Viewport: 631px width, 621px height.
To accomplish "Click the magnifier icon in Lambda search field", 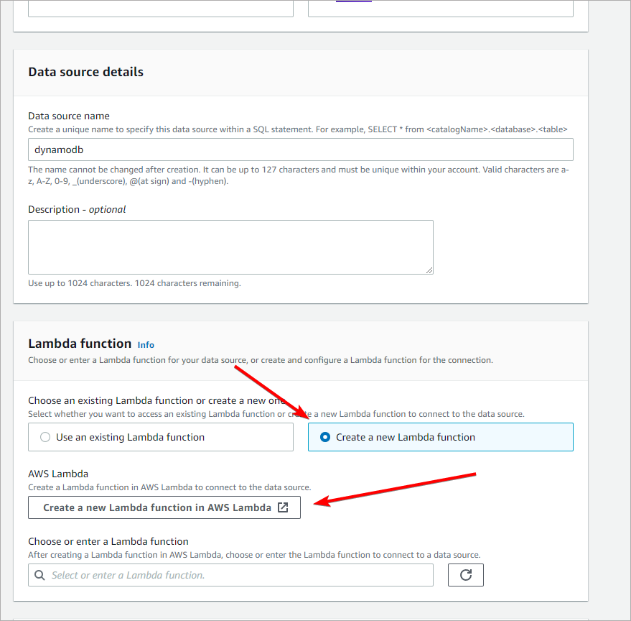I will click(x=40, y=575).
